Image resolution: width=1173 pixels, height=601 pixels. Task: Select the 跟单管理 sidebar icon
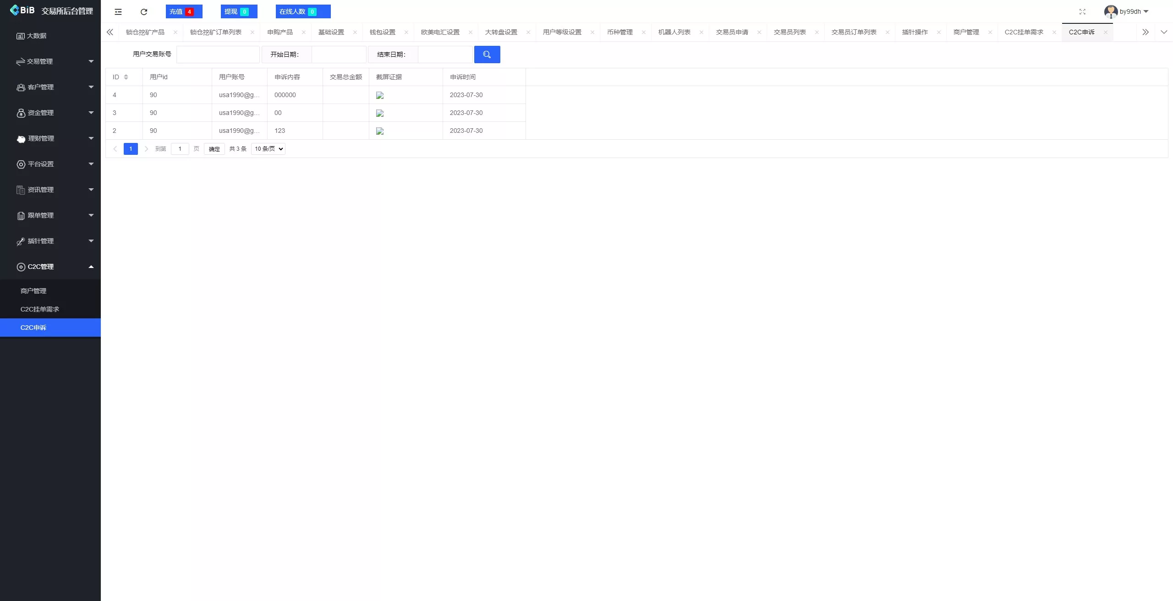[21, 215]
